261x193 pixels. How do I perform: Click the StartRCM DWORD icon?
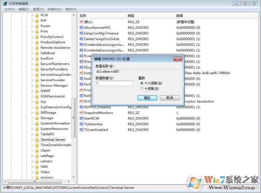(x=81, y=118)
